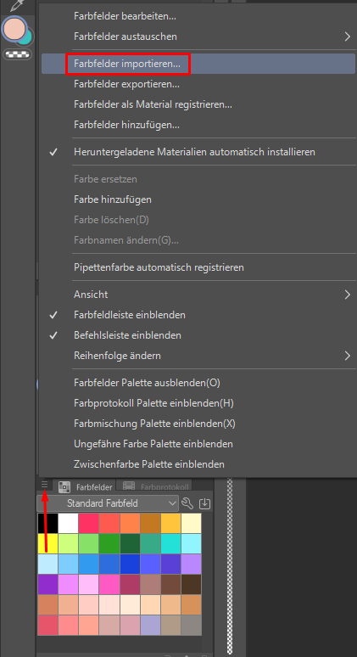Select Farbfelder hinzufügen menu entry
This screenshot has height=657, width=357.
pos(198,125)
